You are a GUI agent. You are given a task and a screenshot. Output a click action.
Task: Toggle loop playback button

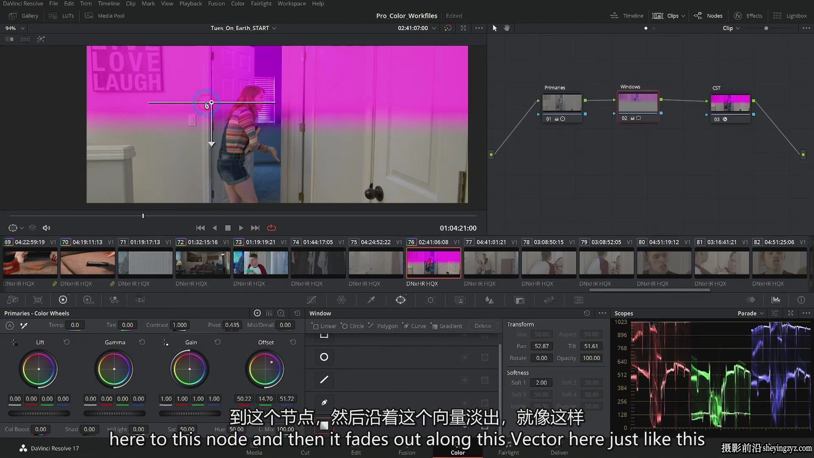click(272, 228)
